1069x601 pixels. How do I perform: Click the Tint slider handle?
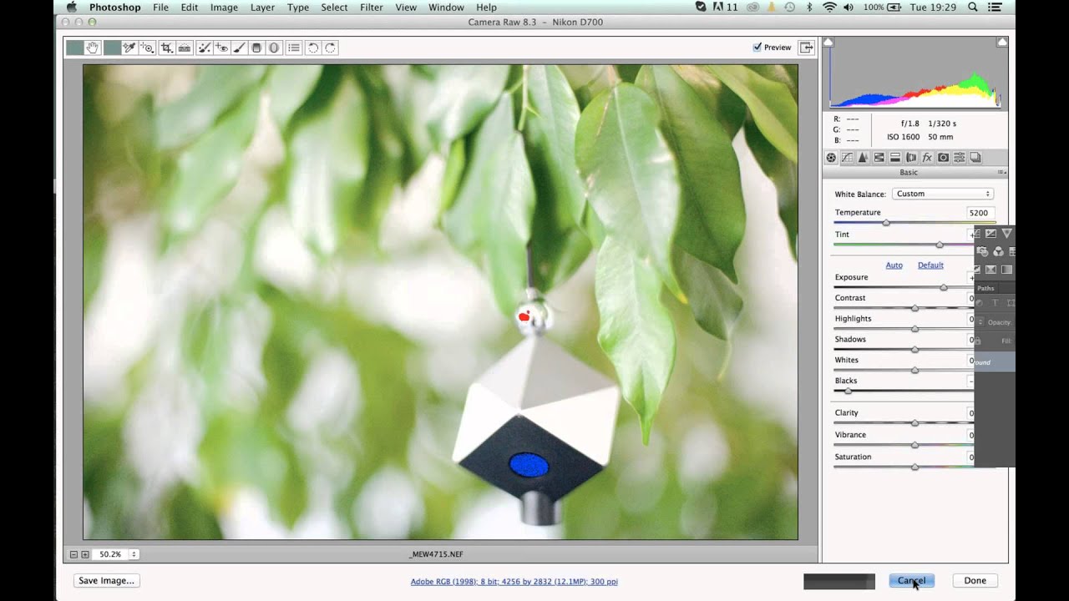pos(940,245)
